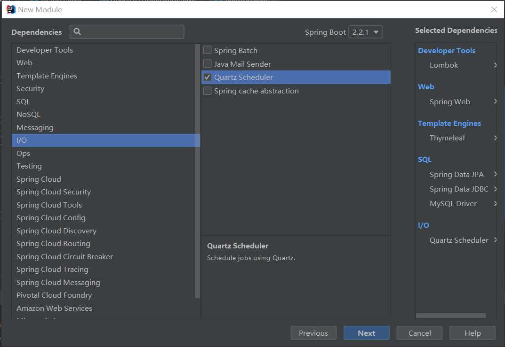This screenshot has height=347, width=505.
Task: Click inside the Dependencies search field
Action: click(x=127, y=32)
